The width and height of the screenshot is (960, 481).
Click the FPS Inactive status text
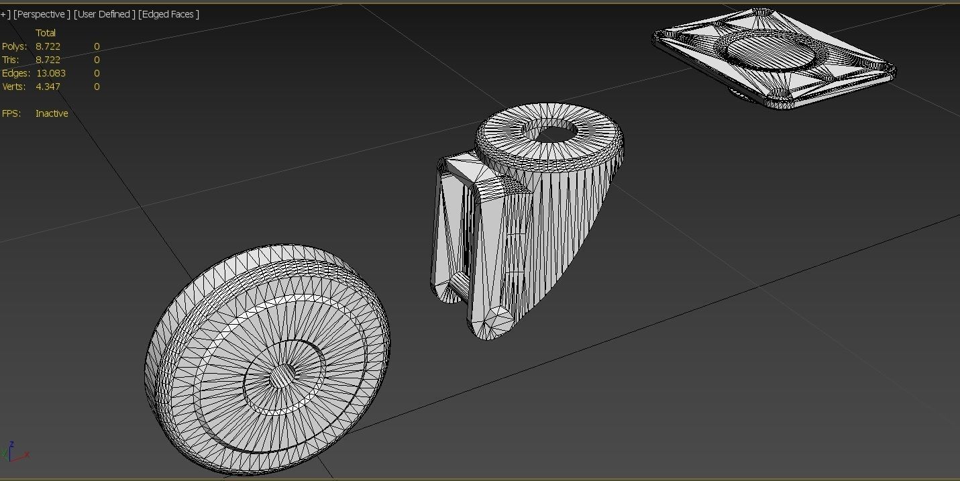52,113
